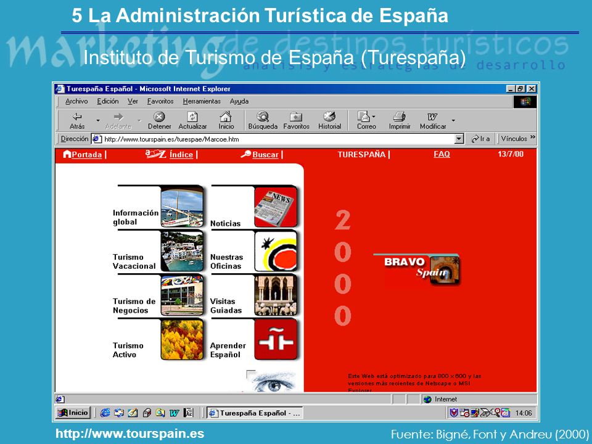Open the Archivo menu
The image size is (592, 444).
(76, 101)
